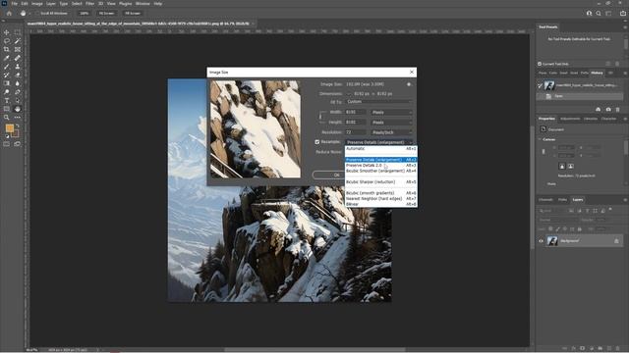The image size is (629, 353).
Task: Select the Clone Stamp tool
Action: tap(18, 67)
